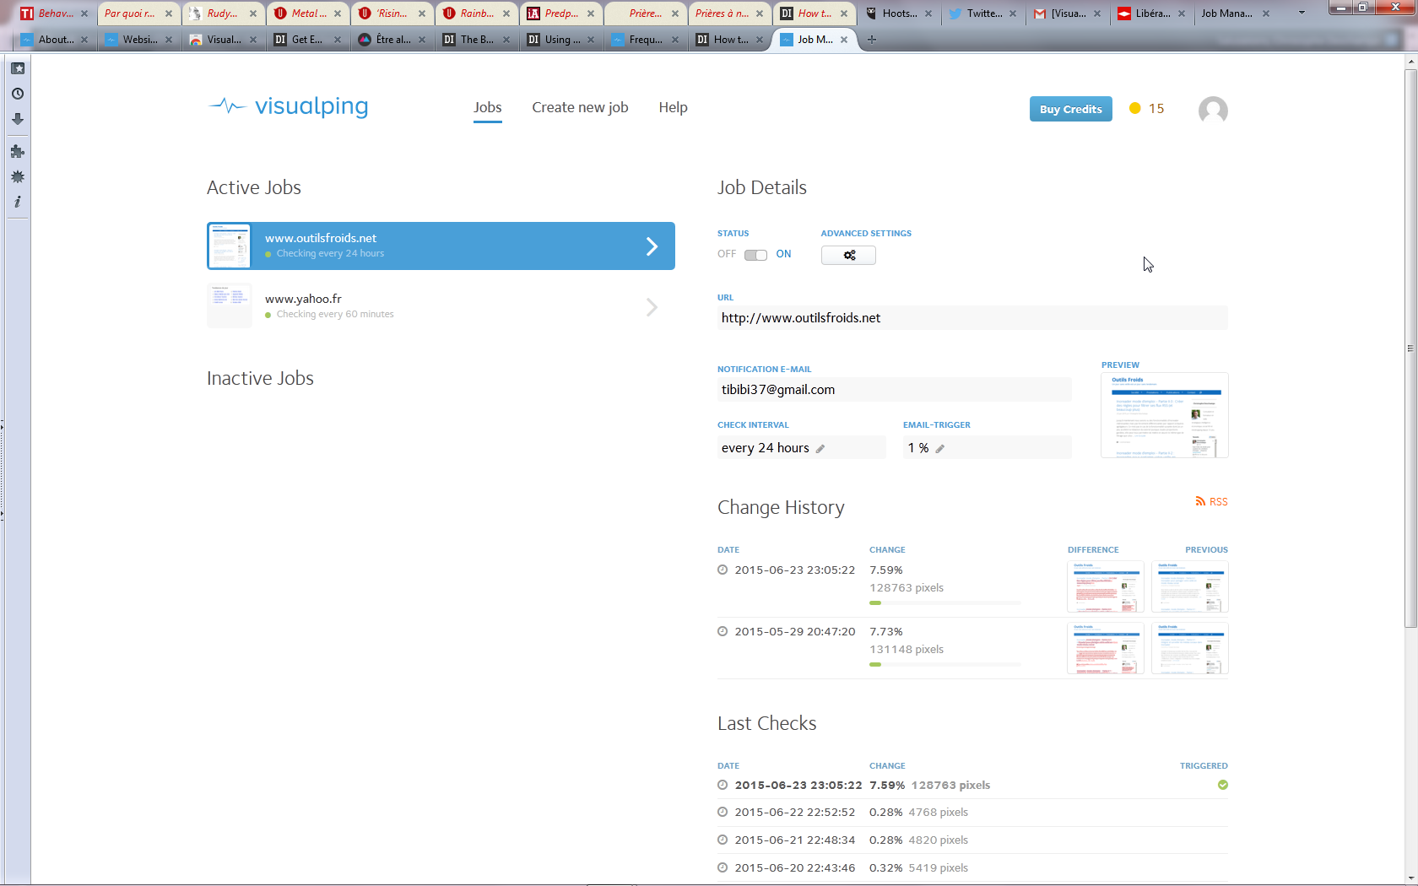Select the www.outilsfroids.net active job

(x=441, y=246)
